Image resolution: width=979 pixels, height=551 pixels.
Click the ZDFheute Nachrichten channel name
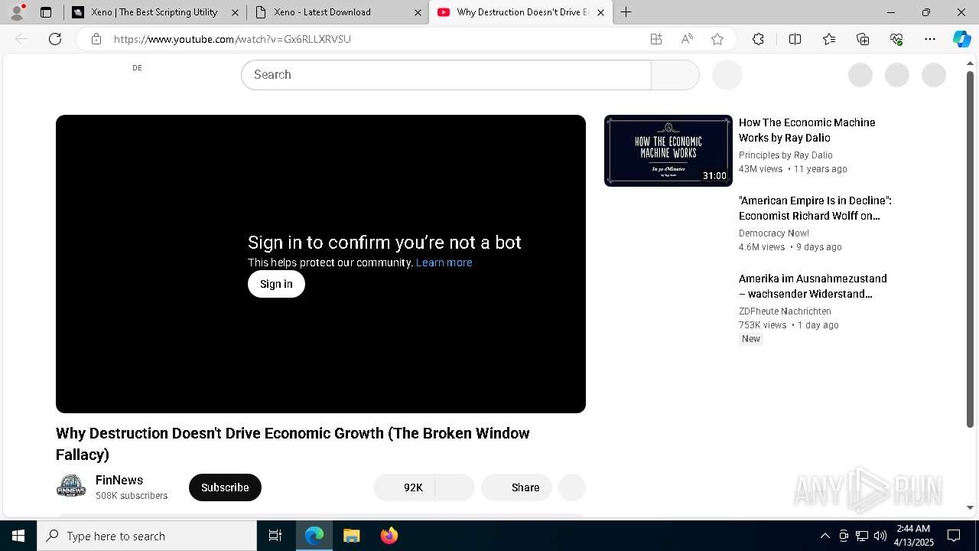(x=785, y=311)
